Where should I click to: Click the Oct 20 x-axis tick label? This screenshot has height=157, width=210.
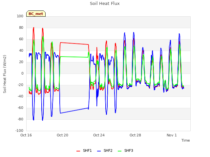62,135
